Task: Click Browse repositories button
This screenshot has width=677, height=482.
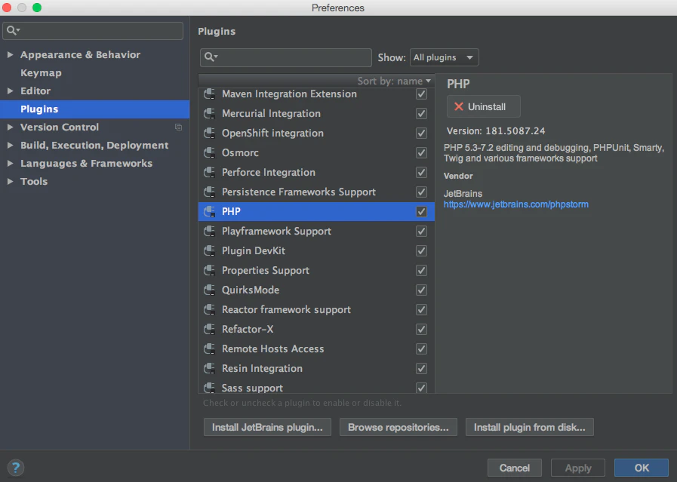Action: (x=398, y=427)
